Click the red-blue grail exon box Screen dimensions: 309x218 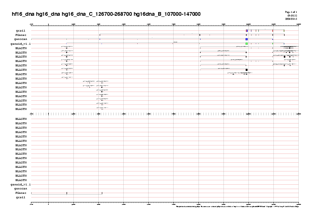click(x=247, y=30)
